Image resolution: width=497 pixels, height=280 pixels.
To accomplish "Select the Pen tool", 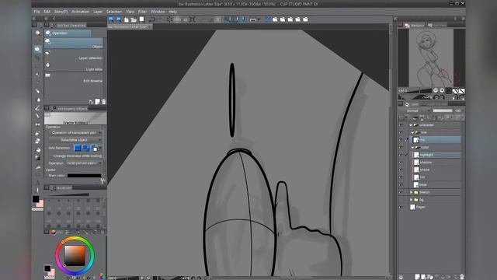I will pyautogui.click(x=38, y=91).
